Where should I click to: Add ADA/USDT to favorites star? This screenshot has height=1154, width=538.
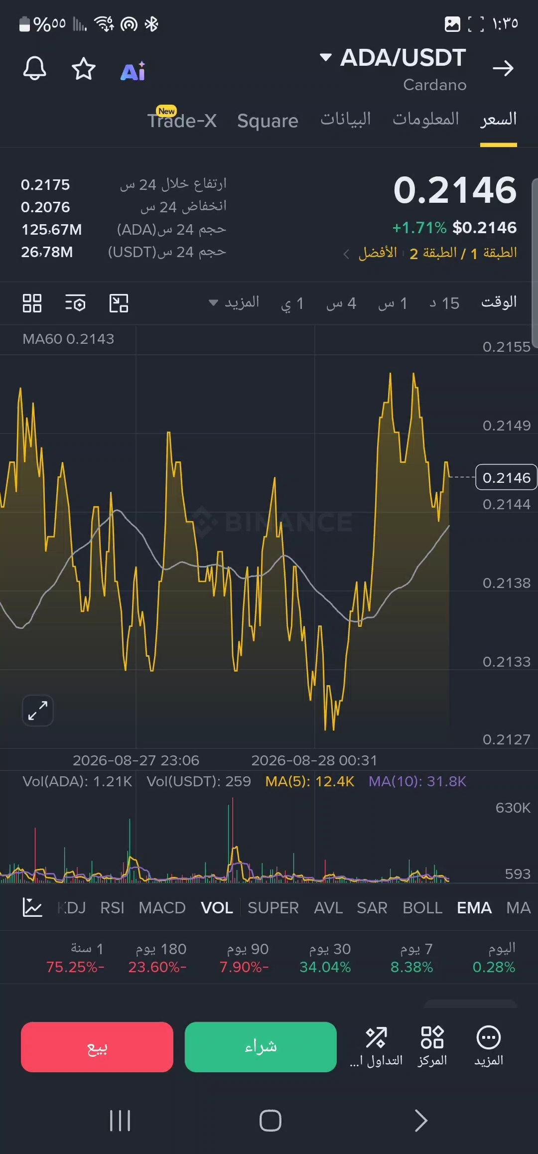[83, 69]
